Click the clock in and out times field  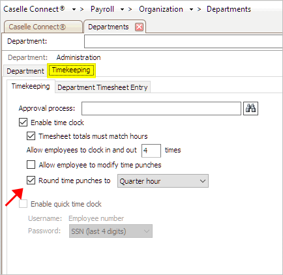(151, 151)
